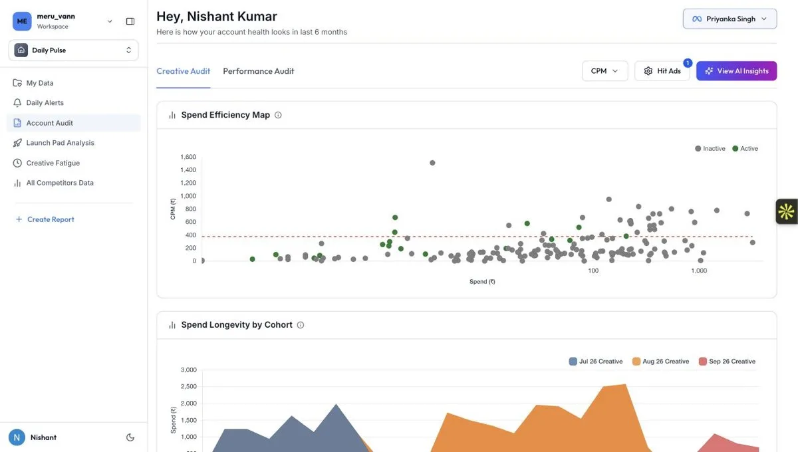The image size is (798, 452).
Task: Open the Daily Pulse selector dropdown
Action: [x=74, y=50]
